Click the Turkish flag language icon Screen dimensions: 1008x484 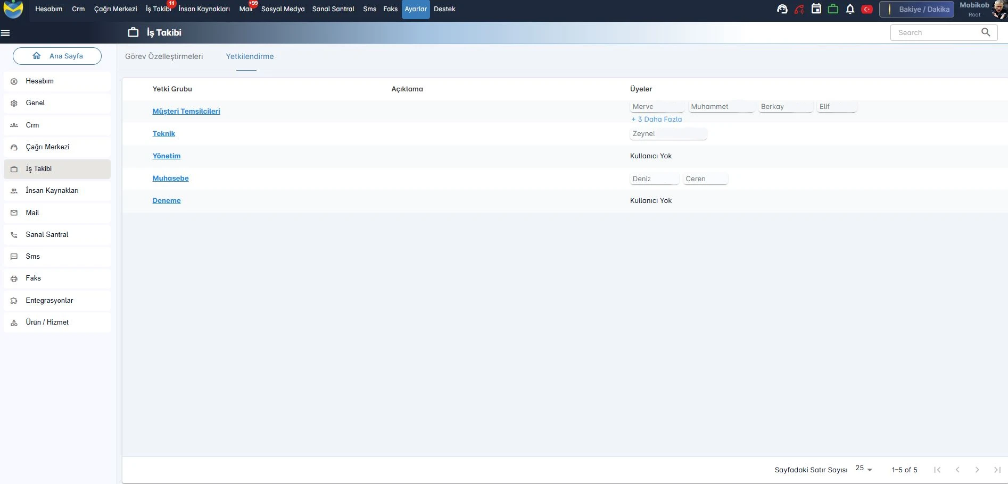[x=867, y=9]
